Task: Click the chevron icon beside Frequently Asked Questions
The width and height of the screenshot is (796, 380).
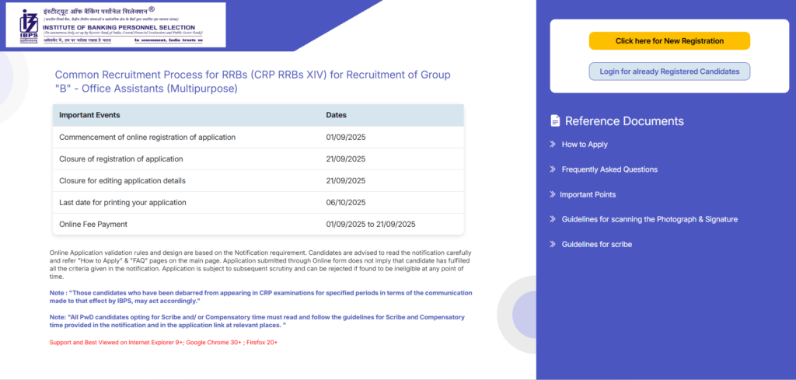Action: (553, 169)
